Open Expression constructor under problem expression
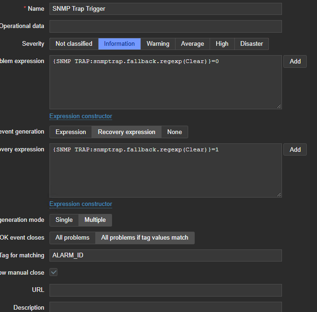 (81, 116)
